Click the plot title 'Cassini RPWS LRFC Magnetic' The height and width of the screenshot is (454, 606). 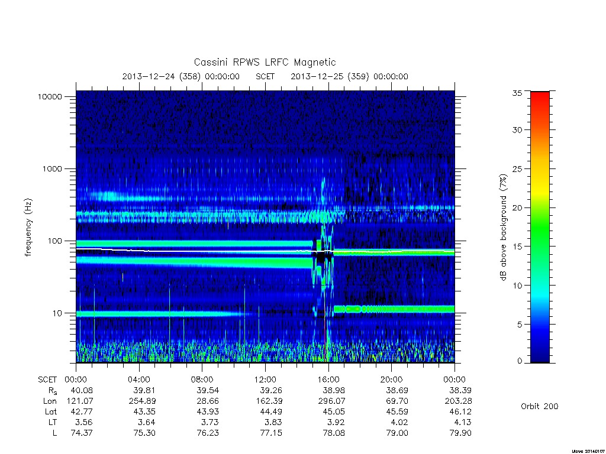click(x=265, y=63)
